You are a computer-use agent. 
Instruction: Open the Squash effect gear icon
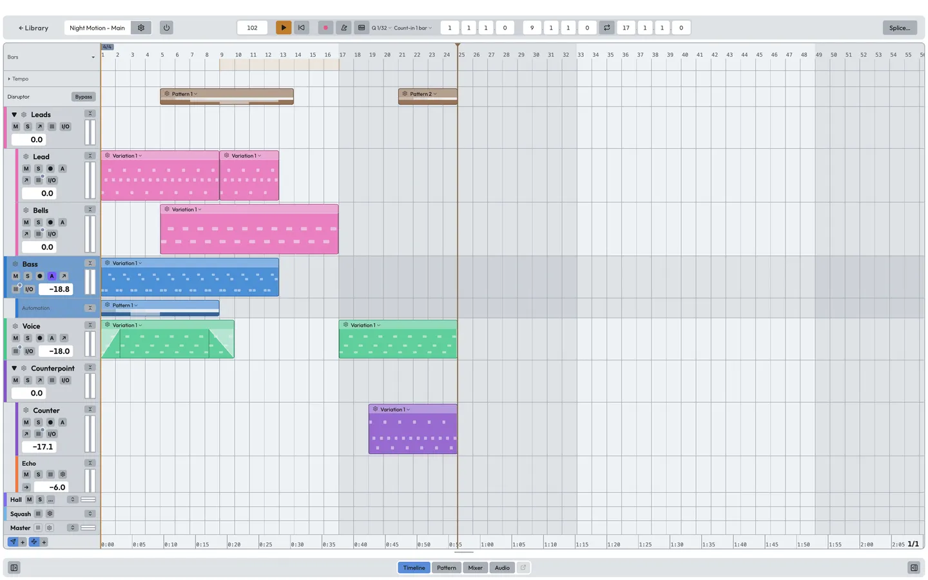click(x=50, y=514)
